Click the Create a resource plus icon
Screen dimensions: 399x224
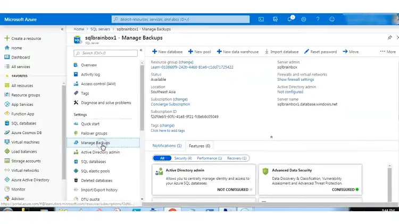pos(7,38)
